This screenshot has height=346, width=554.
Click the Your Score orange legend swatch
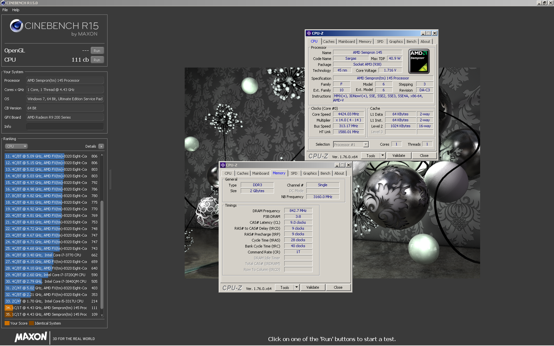tap(7, 323)
